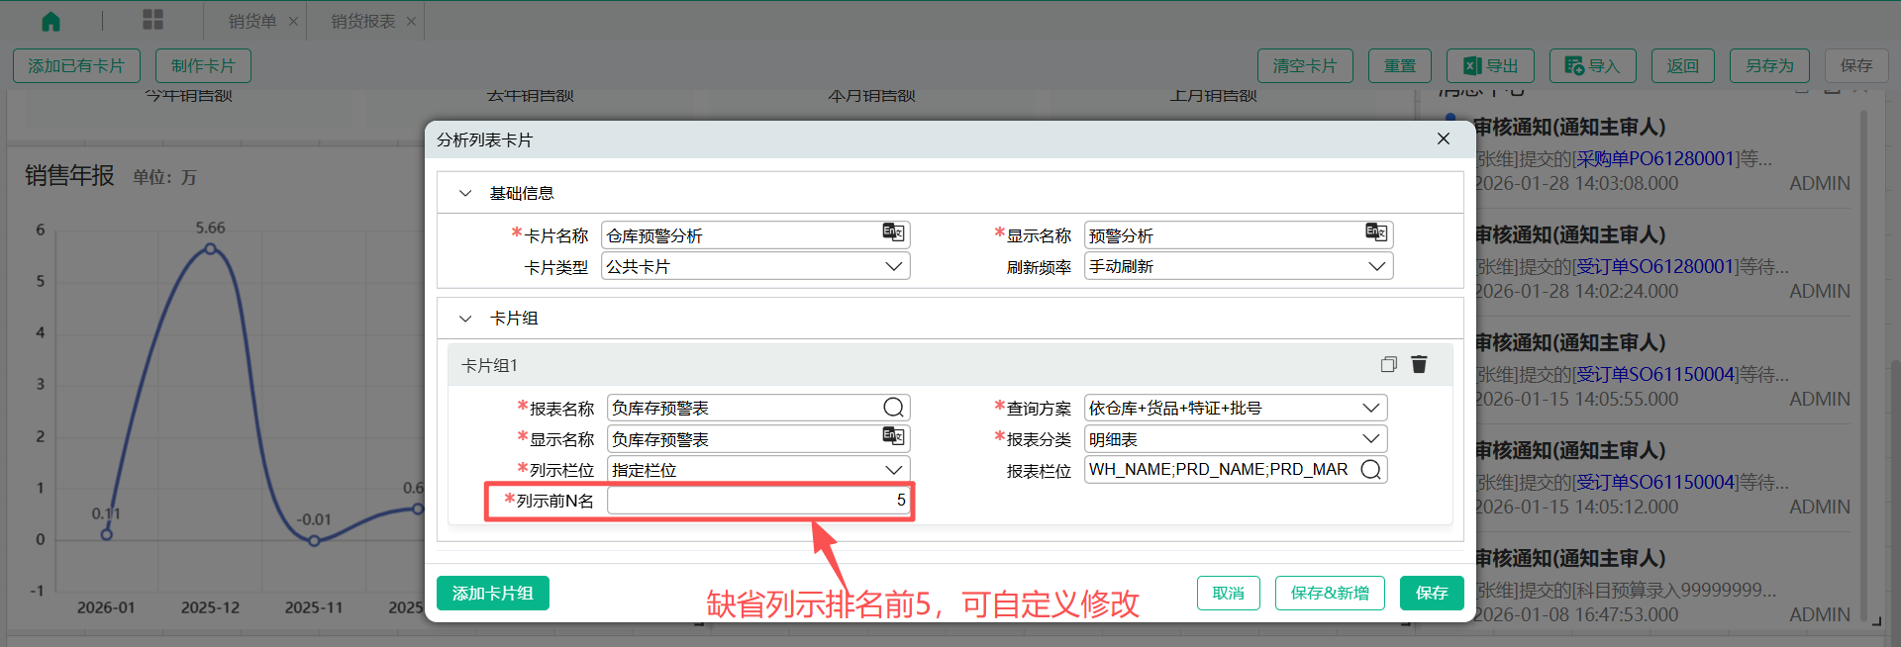Click translate icon in 预警分析 display name field

click(1376, 232)
